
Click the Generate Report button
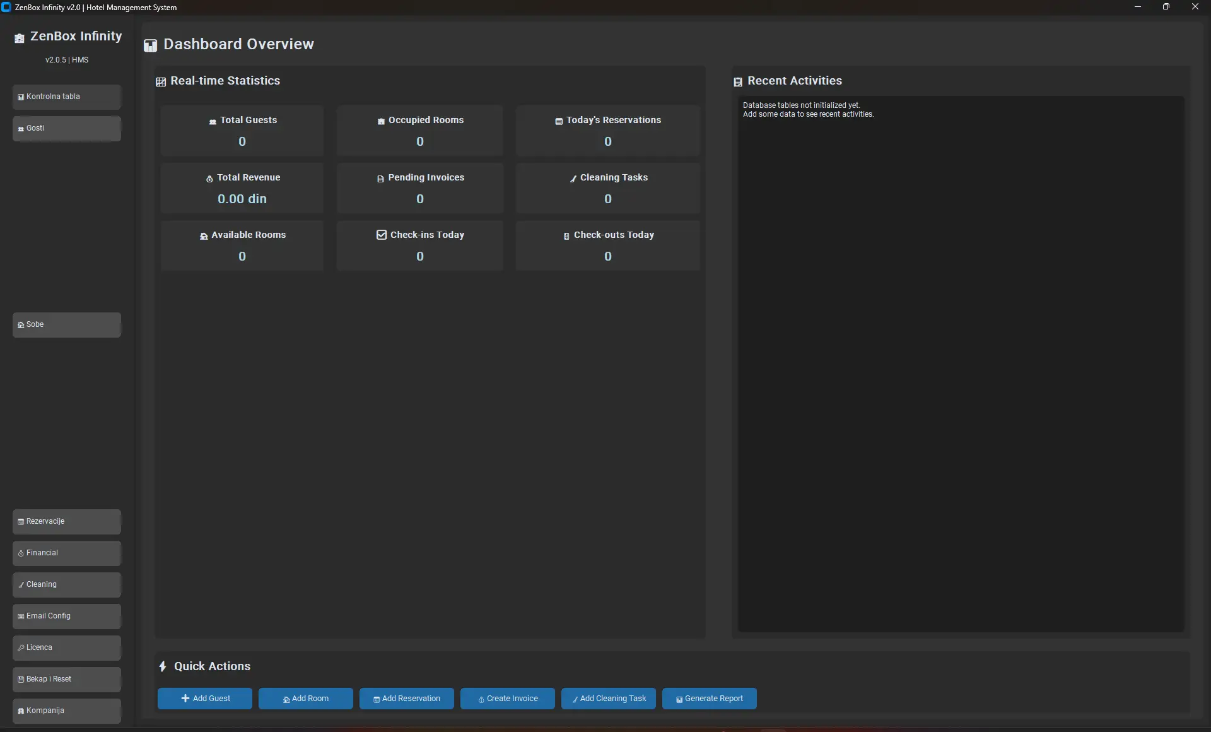click(x=709, y=699)
